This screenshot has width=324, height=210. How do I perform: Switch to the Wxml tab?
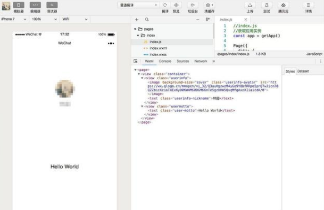click(149, 61)
